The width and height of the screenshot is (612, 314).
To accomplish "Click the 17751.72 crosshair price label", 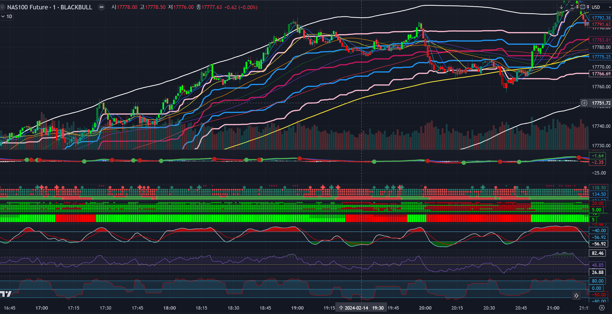I will pos(601,103).
